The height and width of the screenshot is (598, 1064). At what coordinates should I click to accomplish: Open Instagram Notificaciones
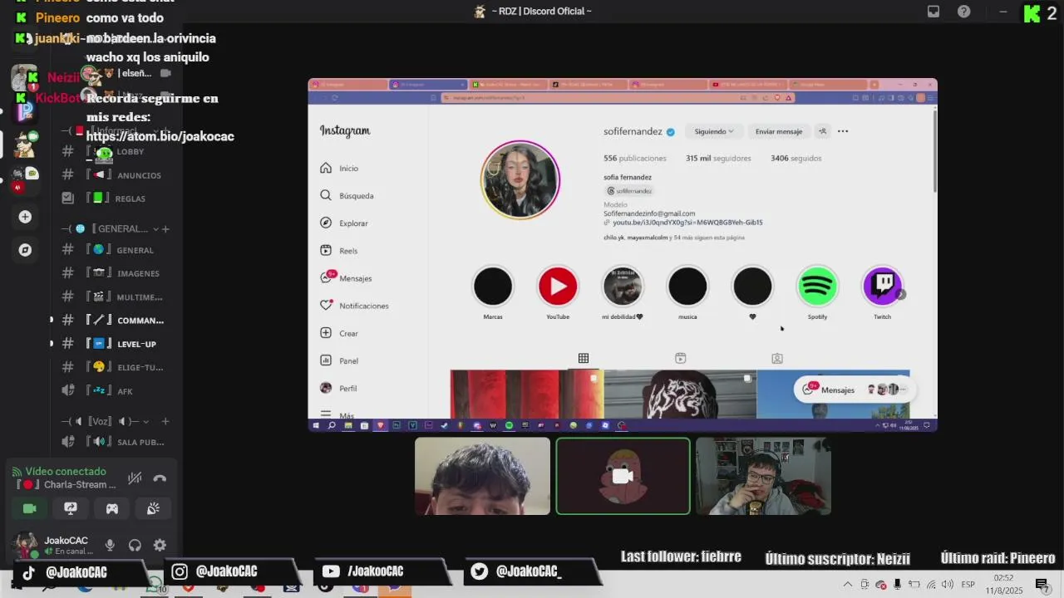tap(354, 306)
